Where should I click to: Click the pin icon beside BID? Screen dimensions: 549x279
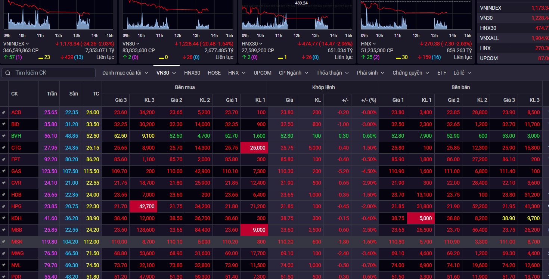[x=4, y=124]
